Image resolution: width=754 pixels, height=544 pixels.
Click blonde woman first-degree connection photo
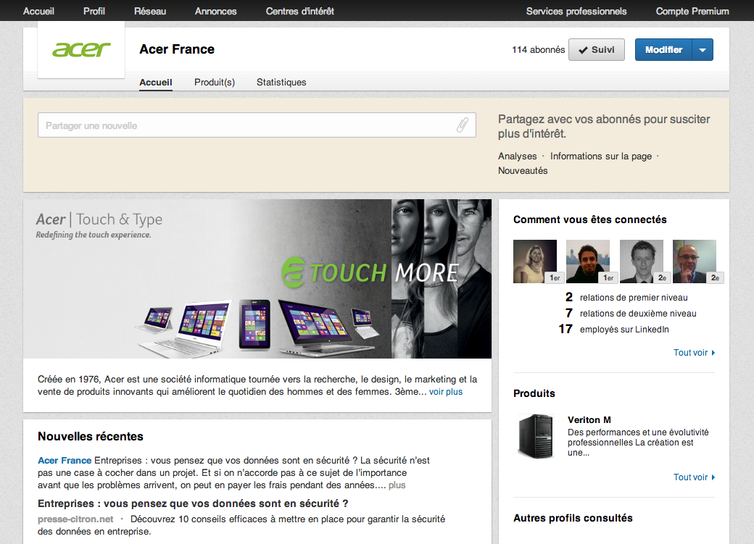[535, 261]
